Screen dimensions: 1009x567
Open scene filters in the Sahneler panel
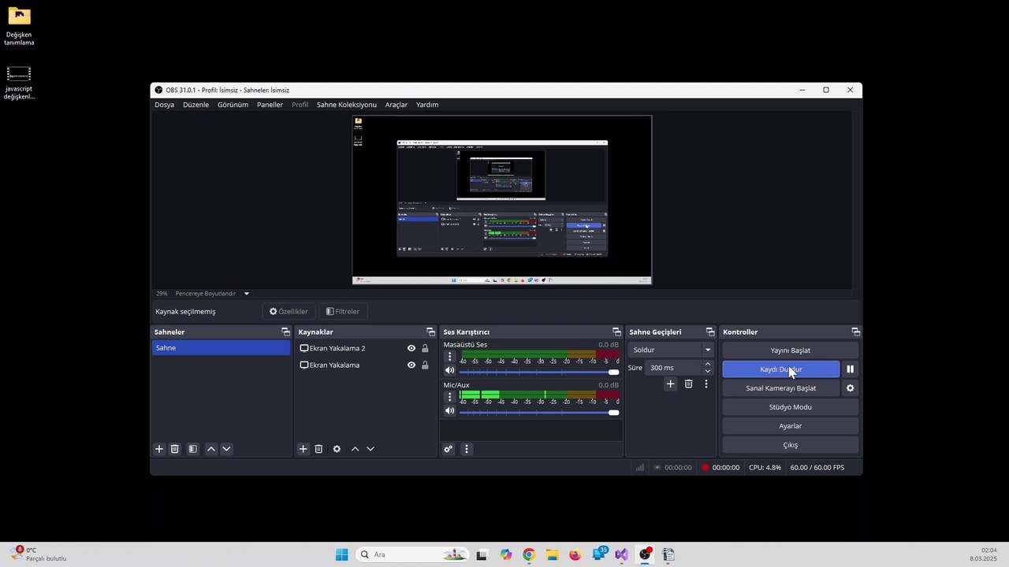click(192, 449)
